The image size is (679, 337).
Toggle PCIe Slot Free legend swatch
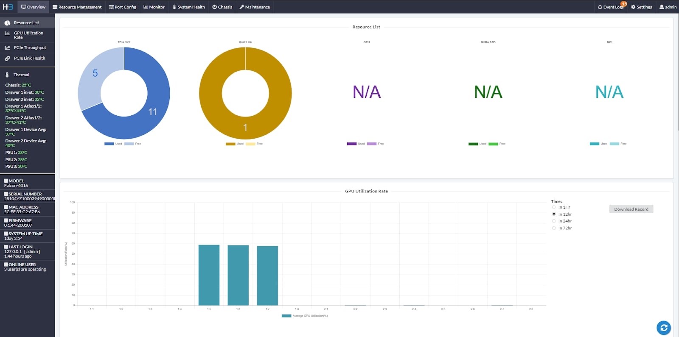tap(129, 144)
